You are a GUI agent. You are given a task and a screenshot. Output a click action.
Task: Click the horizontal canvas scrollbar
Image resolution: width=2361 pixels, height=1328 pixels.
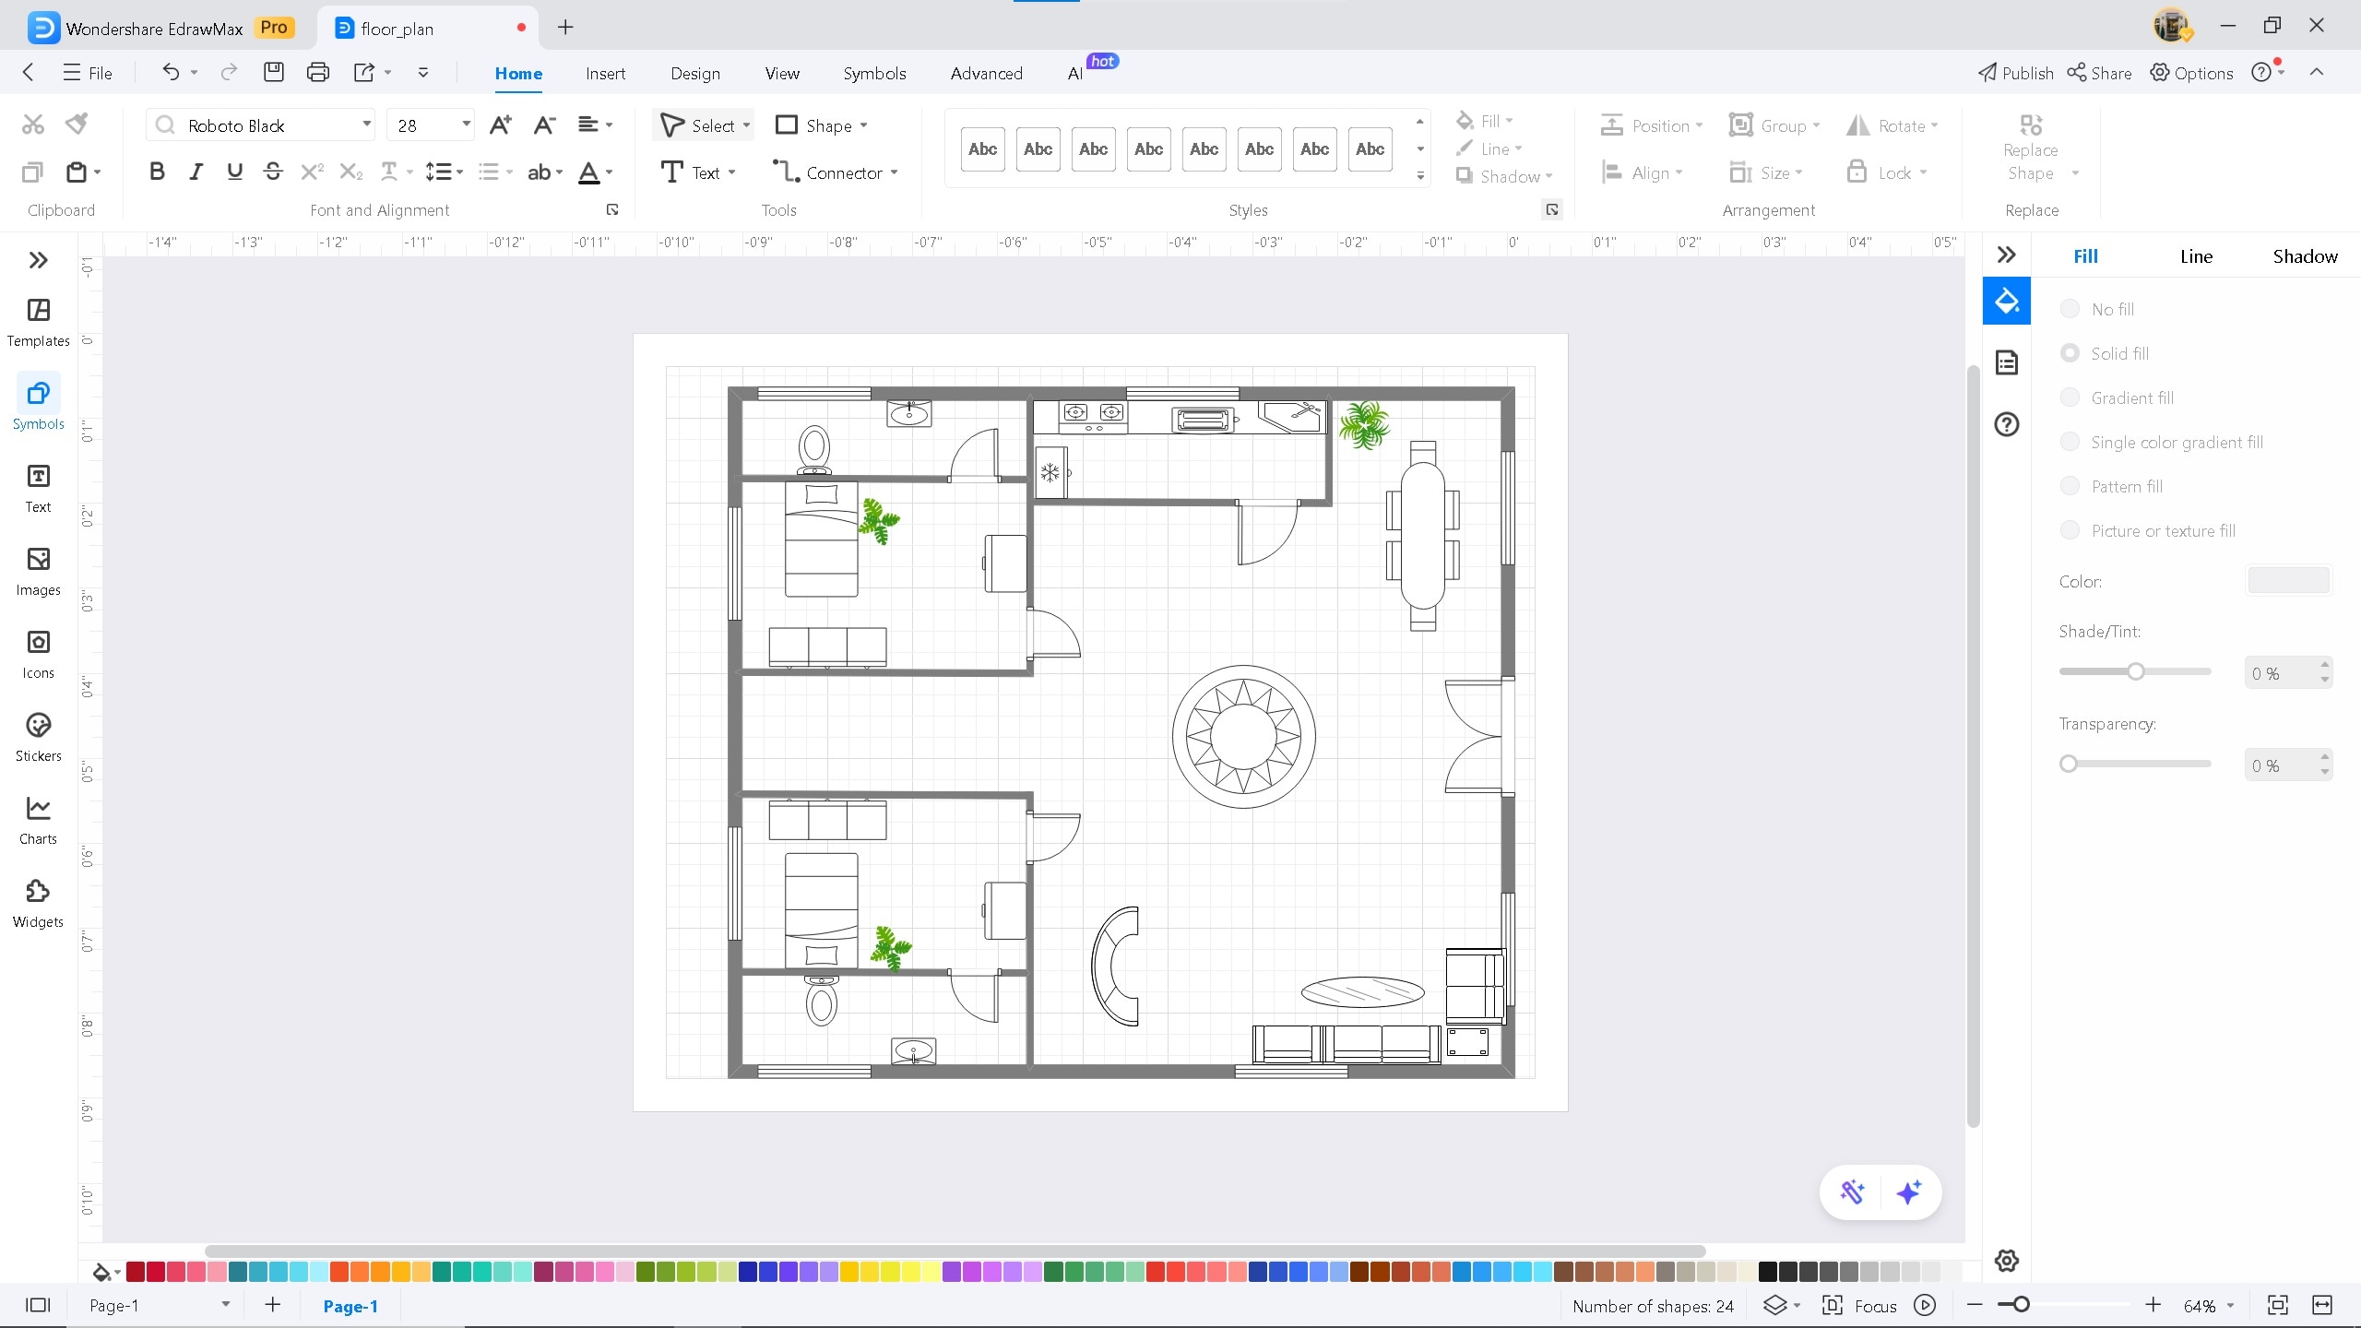click(x=955, y=1251)
